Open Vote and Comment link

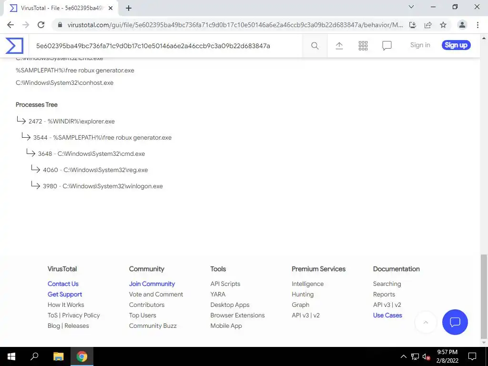point(156,295)
